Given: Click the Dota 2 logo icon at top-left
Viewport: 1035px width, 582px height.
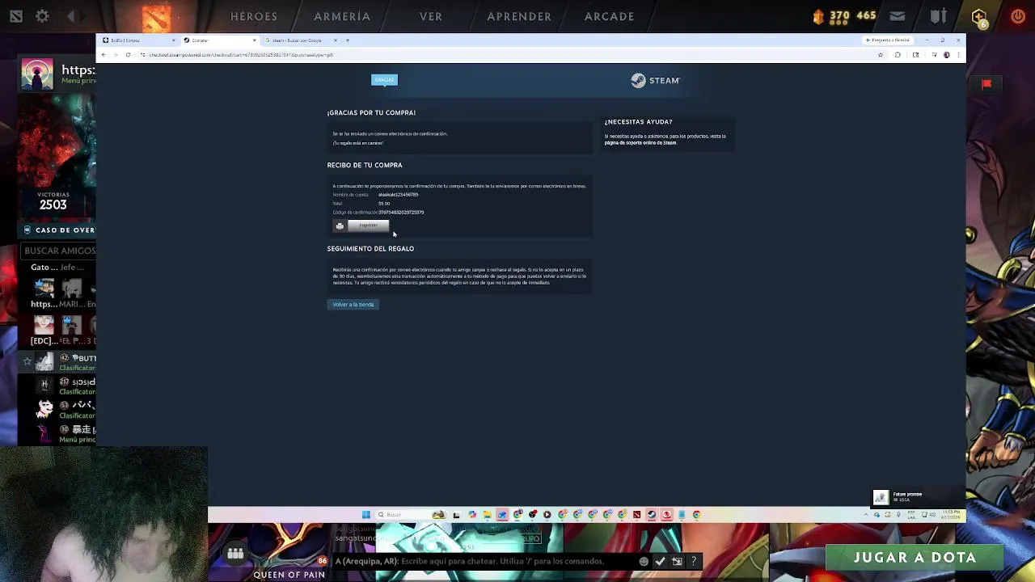Looking at the screenshot, I should click(16, 16).
